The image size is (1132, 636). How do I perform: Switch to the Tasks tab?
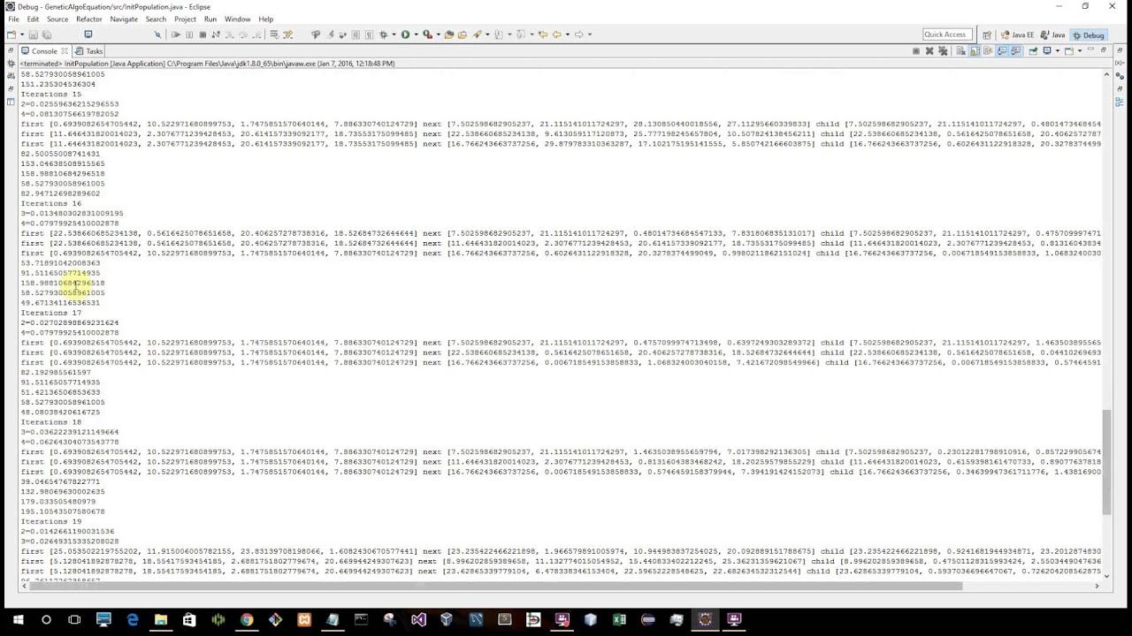(89, 51)
